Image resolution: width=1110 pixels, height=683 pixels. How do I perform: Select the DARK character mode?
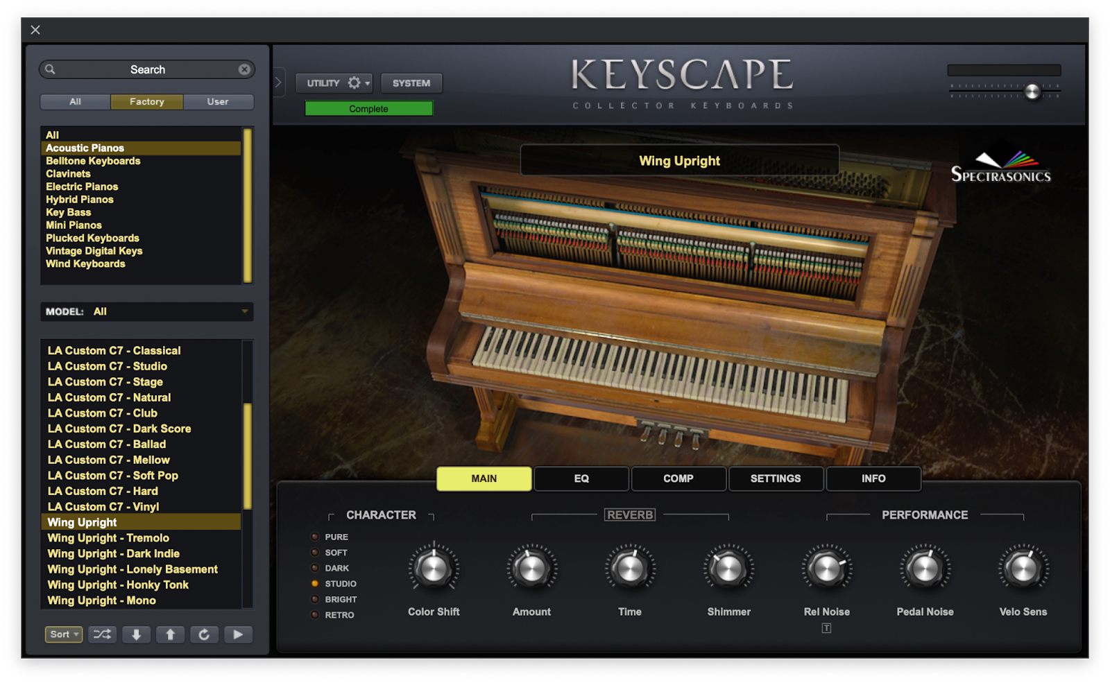click(330, 568)
